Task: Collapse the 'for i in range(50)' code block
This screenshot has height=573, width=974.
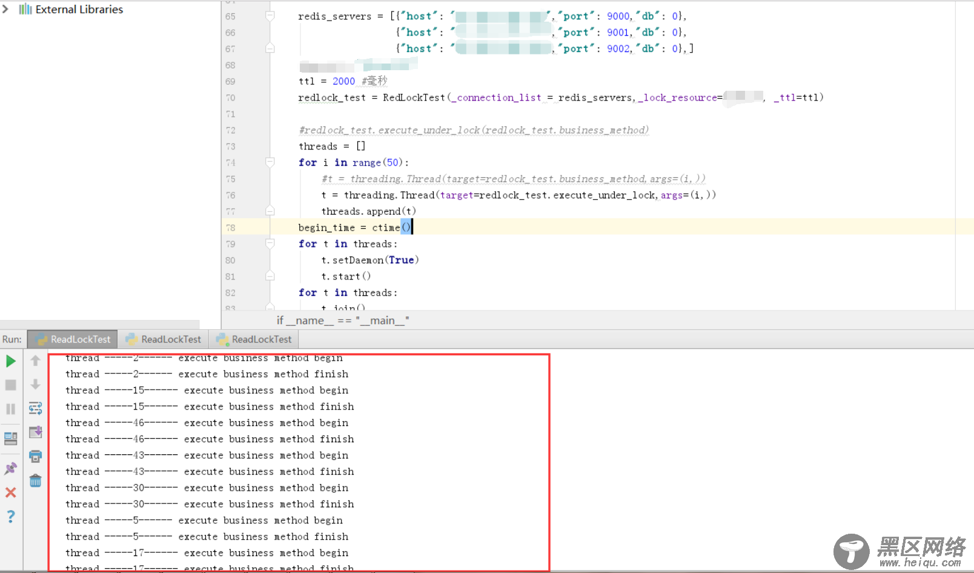Action: coord(270,162)
